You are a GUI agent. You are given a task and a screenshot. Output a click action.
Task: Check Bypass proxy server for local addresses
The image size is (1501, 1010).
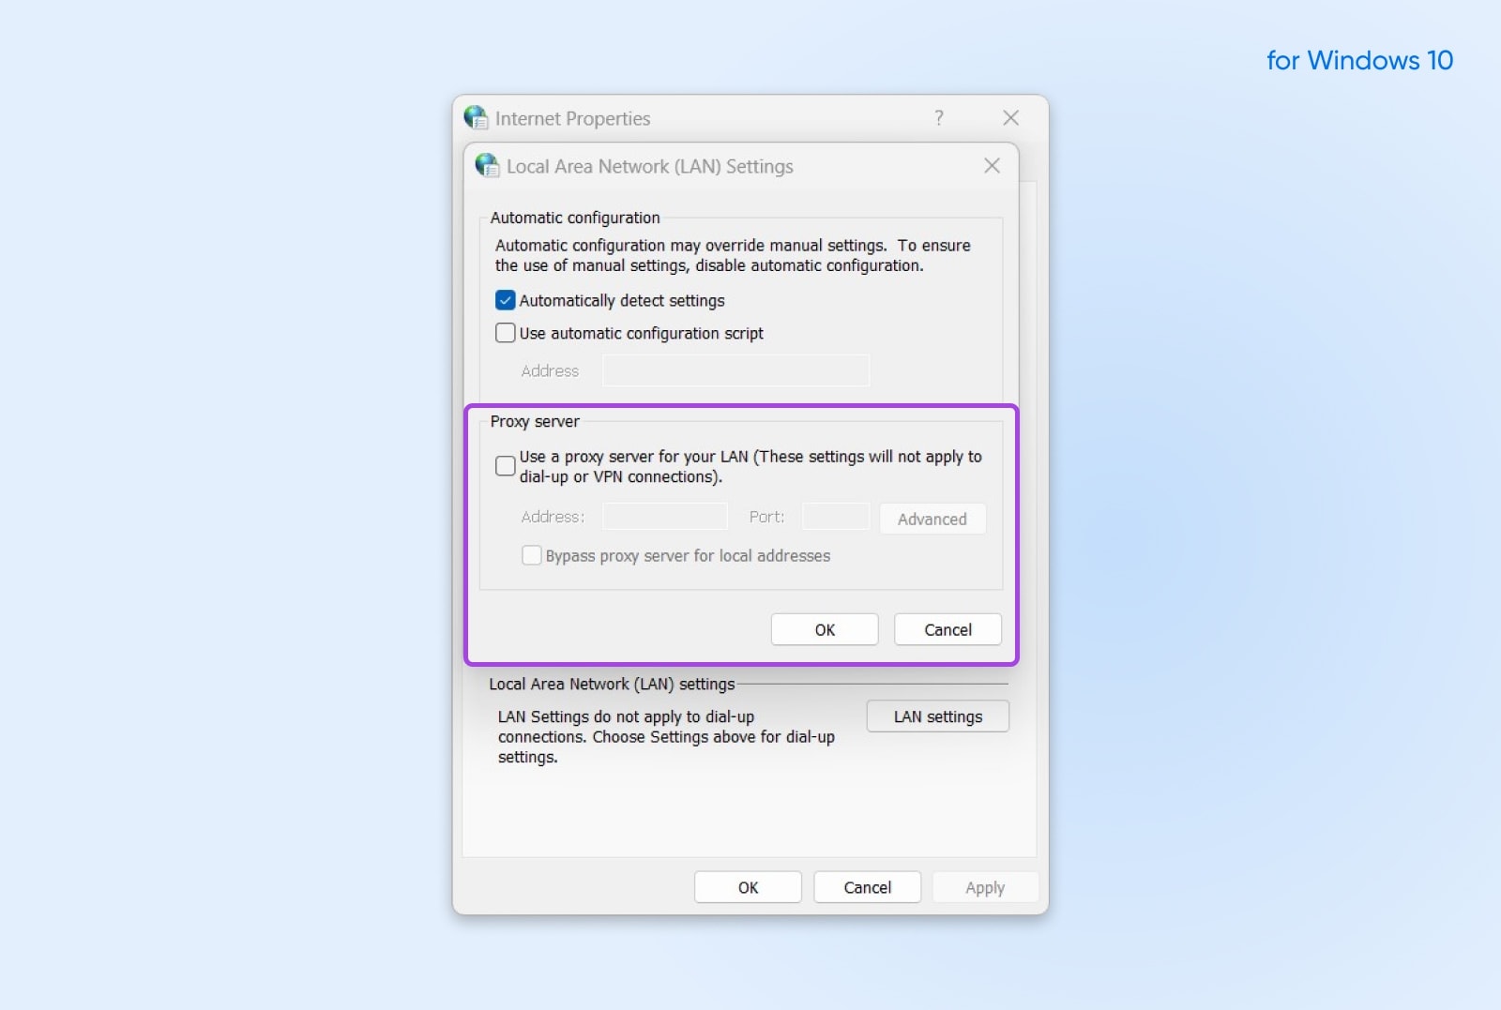tap(531, 555)
